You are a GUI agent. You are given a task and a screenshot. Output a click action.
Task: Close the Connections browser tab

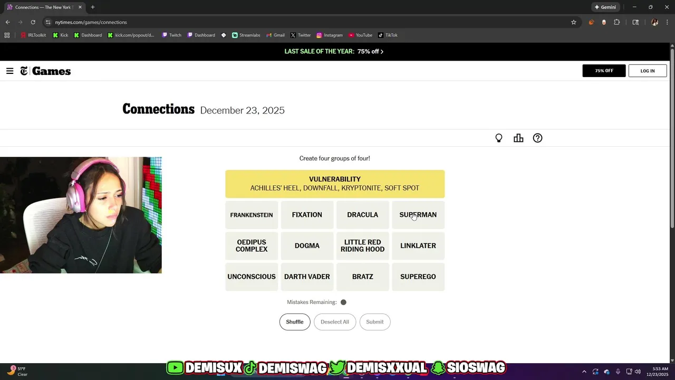coord(80,7)
